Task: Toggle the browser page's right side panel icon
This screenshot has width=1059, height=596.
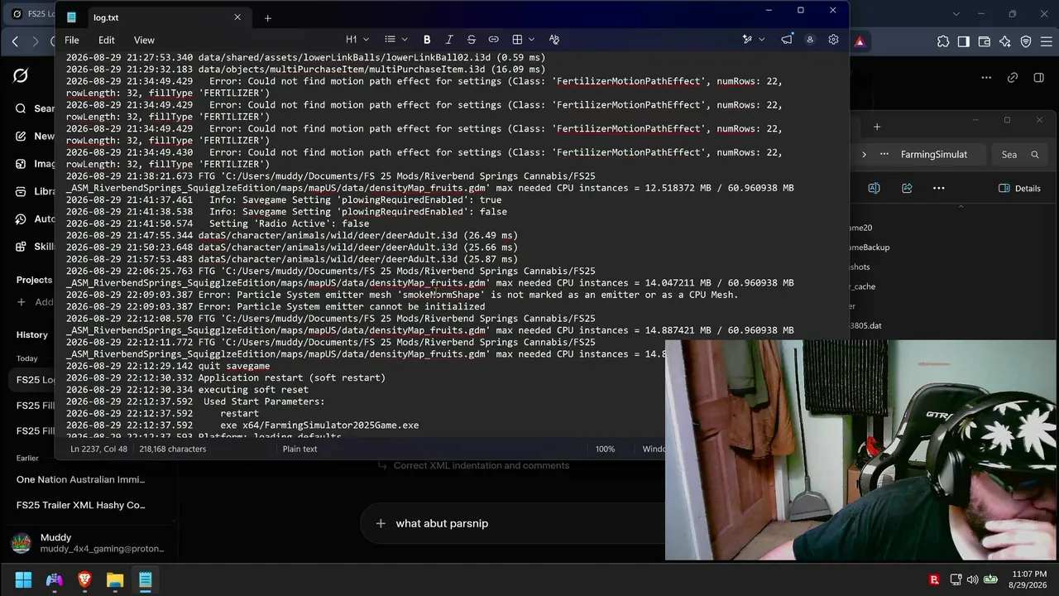Action: pos(1039,77)
